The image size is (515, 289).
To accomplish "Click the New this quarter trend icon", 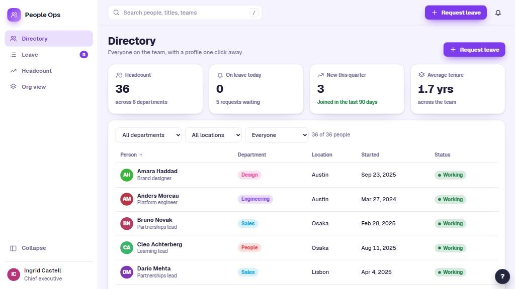I will click(320, 75).
